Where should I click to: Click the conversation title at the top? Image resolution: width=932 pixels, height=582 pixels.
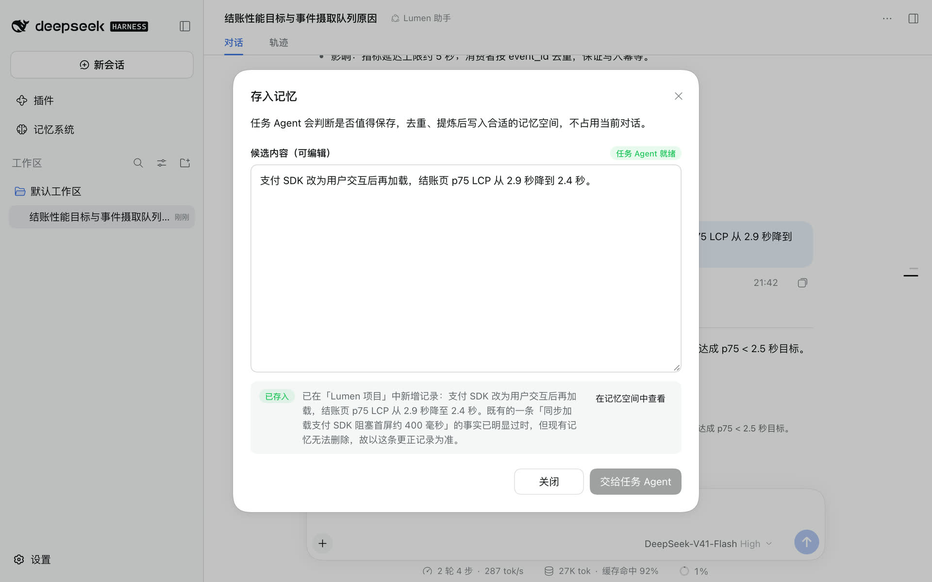(x=300, y=18)
